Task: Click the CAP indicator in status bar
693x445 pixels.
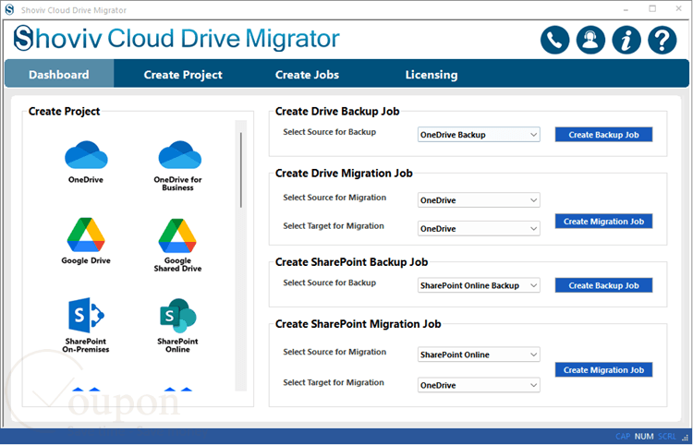Action: [x=623, y=437]
